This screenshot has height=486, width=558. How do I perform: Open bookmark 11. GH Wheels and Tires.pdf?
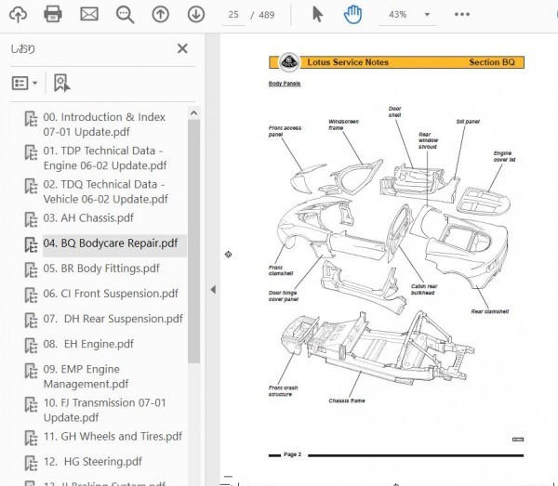pos(113,437)
